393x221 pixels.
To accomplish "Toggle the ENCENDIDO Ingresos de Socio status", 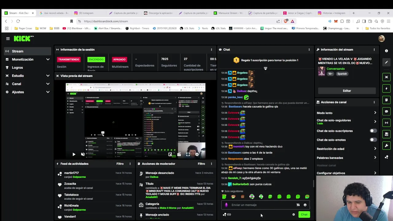I will (x=96, y=59).
